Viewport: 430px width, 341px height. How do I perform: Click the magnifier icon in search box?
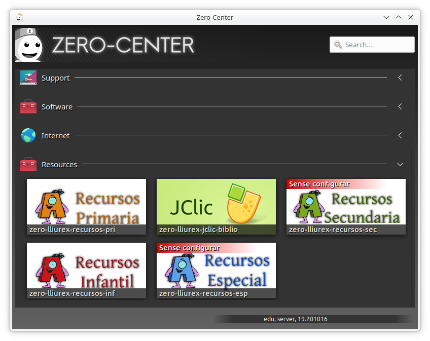(x=338, y=45)
